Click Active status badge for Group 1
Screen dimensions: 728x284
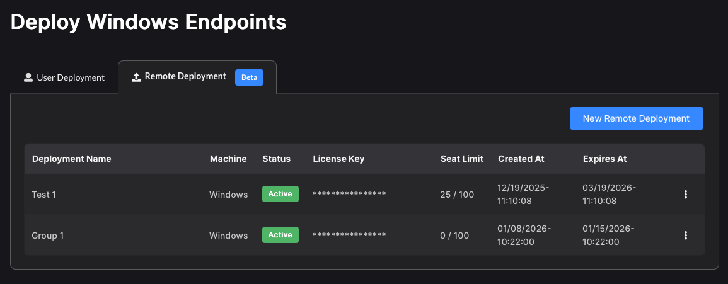[280, 235]
